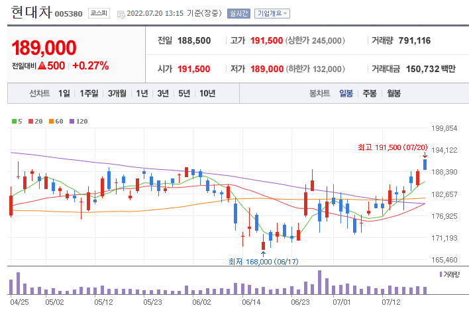The height and width of the screenshot is (310, 469).
Task: Click the +0.27% change percentage
Action: coord(90,65)
